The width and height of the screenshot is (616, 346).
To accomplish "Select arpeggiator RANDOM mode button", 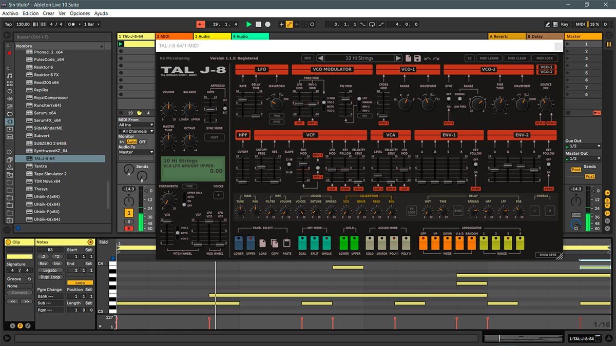I will [471, 242].
